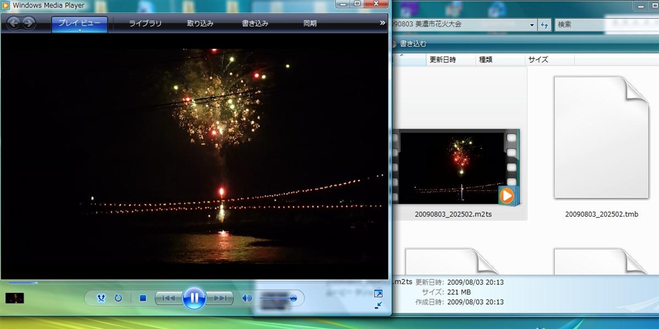Minimize the Windows Media Player window
This screenshot has height=329, width=659.
pos(344,4)
